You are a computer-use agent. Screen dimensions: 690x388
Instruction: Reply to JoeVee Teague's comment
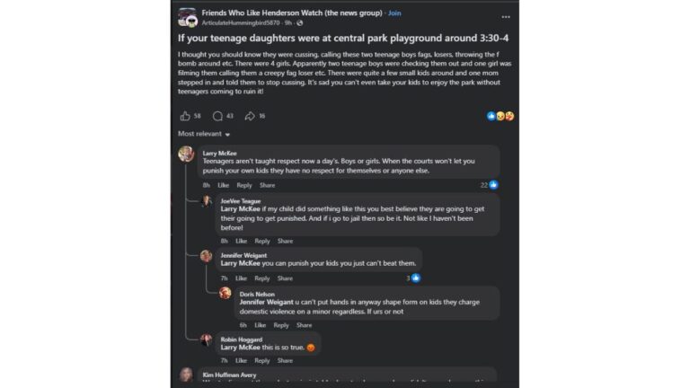[262, 241]
